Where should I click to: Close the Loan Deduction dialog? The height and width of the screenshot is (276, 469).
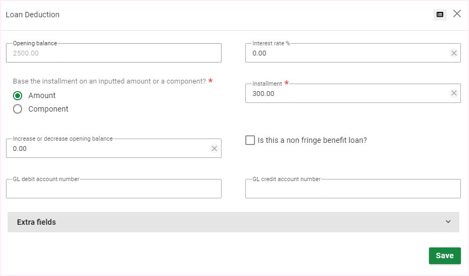457,14
